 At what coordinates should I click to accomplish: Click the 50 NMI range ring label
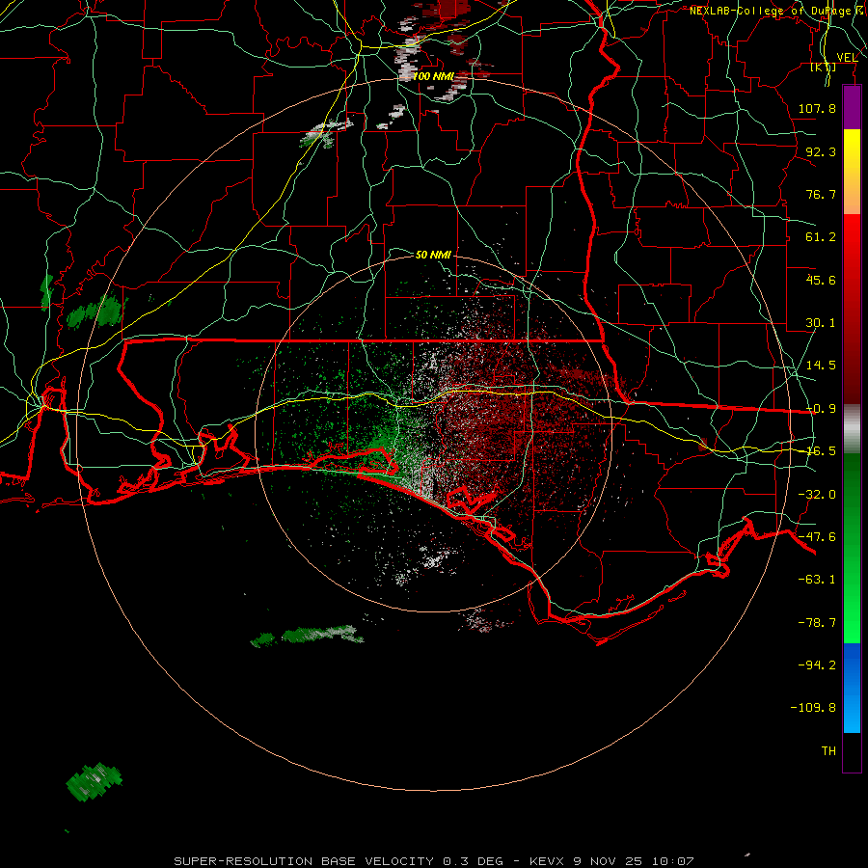433,255
